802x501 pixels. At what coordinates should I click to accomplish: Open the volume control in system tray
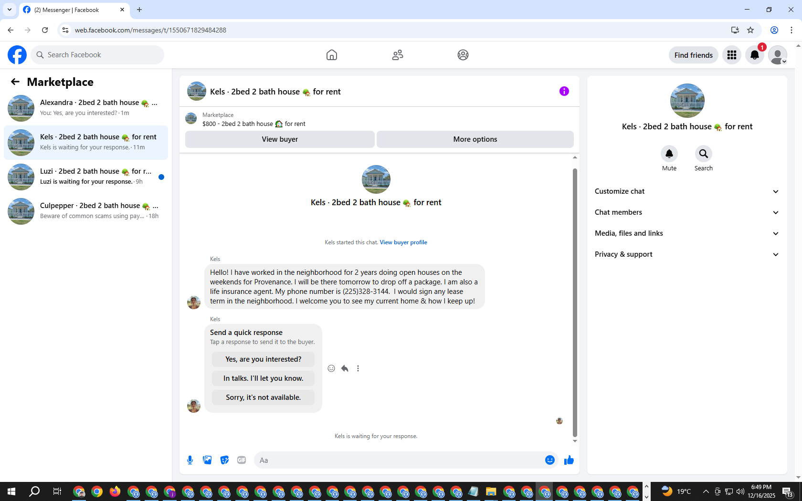pos(740,491)
